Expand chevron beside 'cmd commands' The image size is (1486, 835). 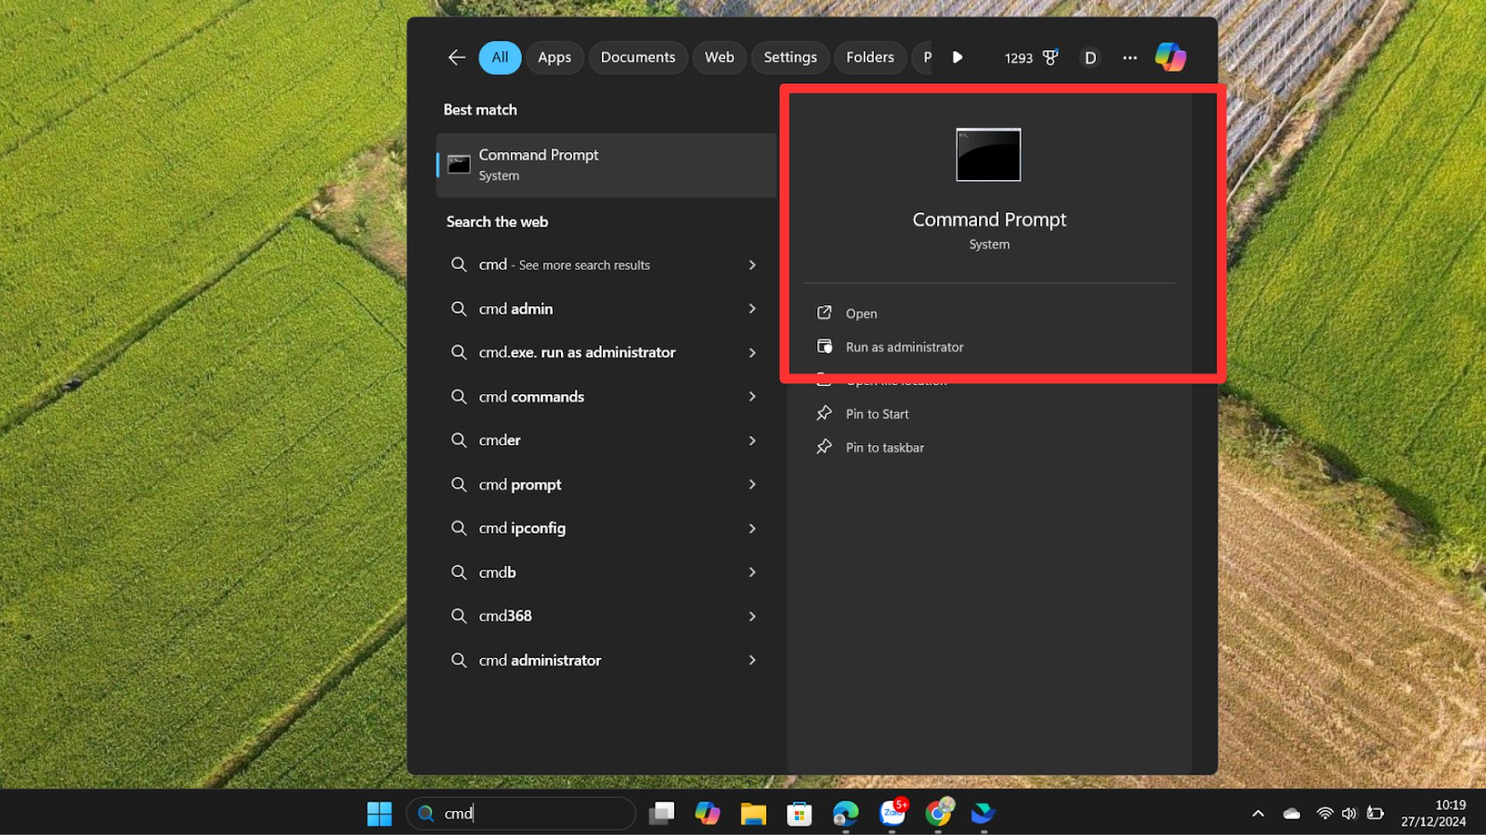(752, 396)
